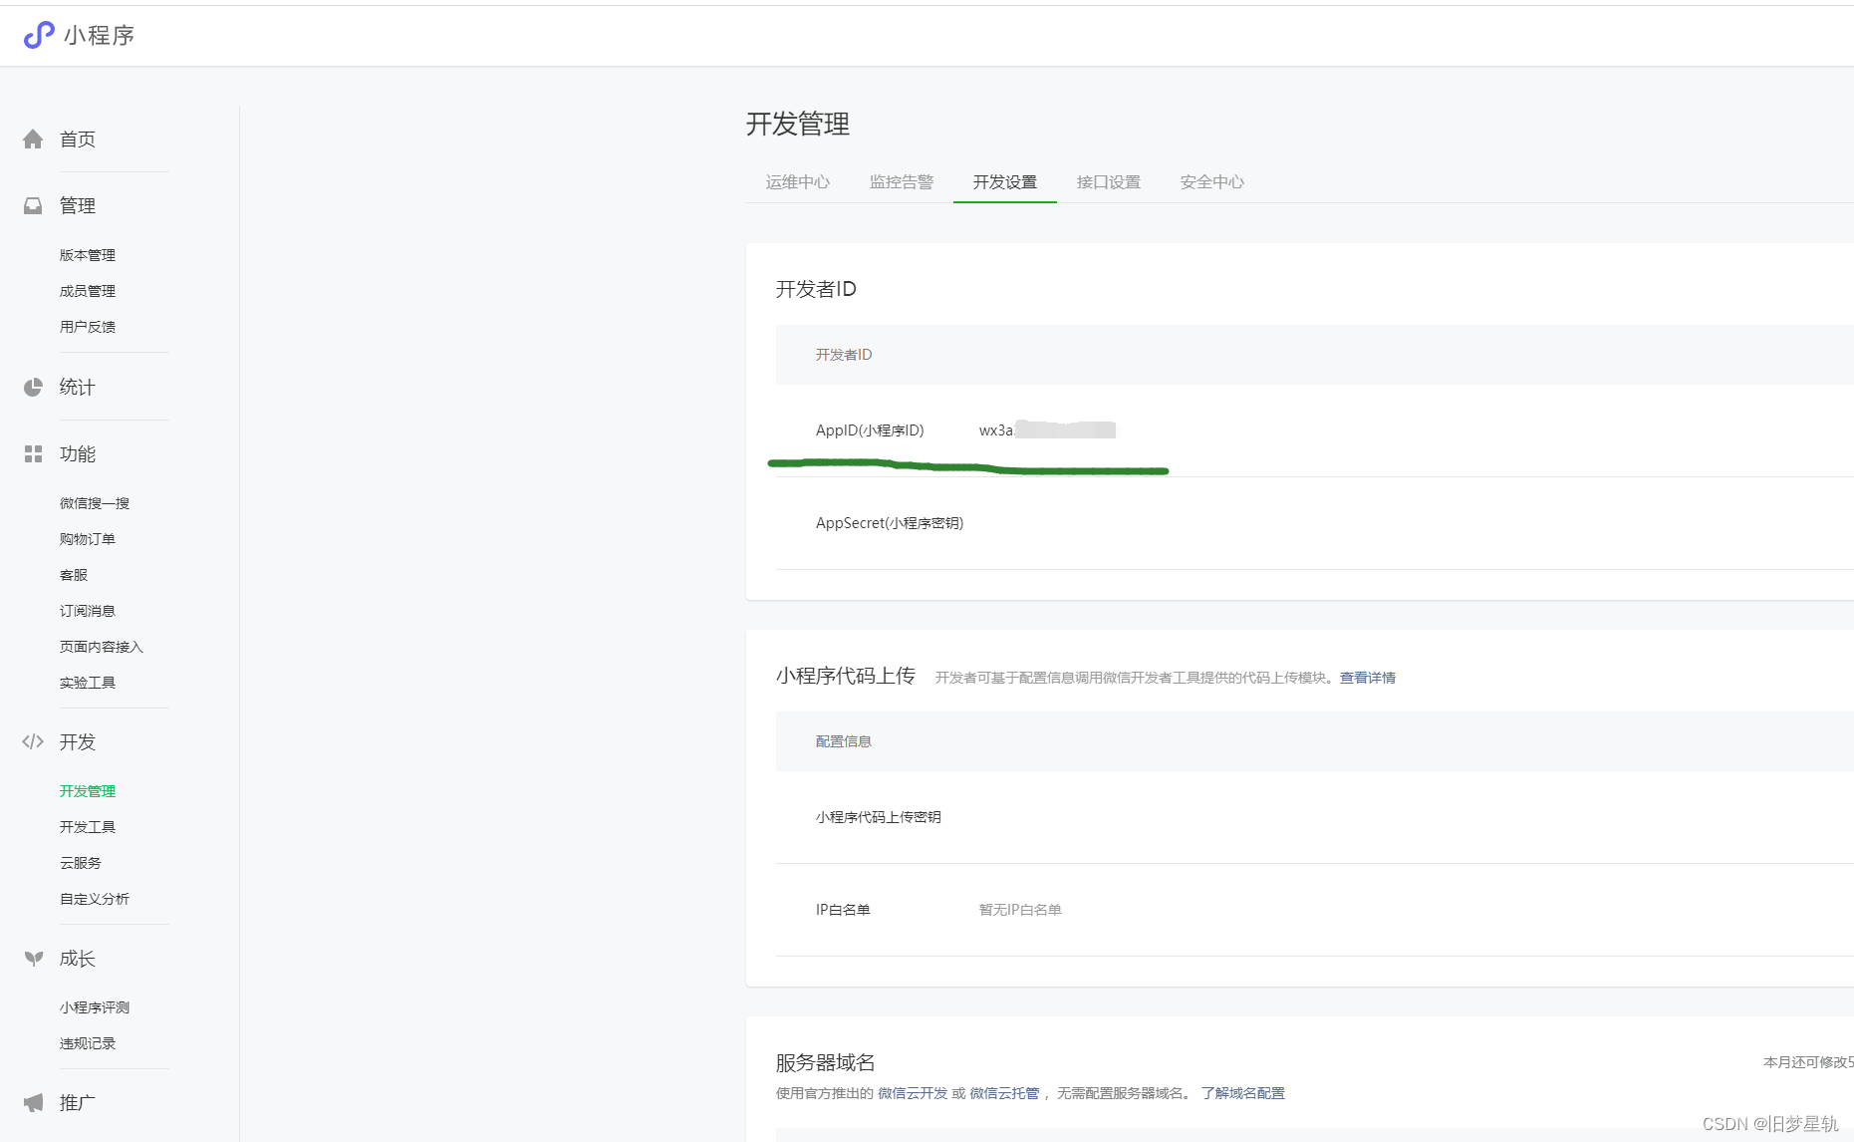Viewport: 1854px width, 1142px height.
Task: Click the 开发管理 page title
Action: 798,125
